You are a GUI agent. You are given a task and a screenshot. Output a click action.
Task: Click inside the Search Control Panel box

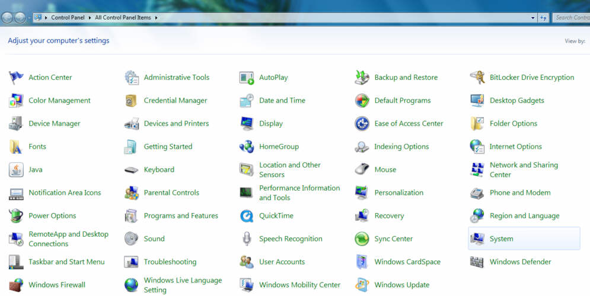coord(571,18)
